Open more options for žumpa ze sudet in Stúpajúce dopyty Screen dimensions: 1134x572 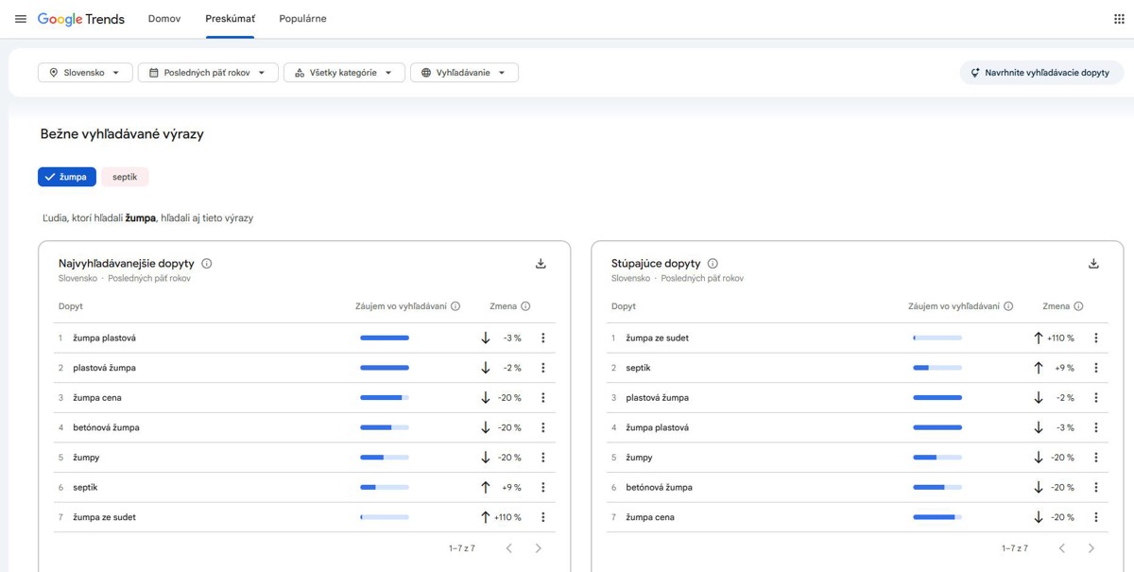tap(1095, 338)
